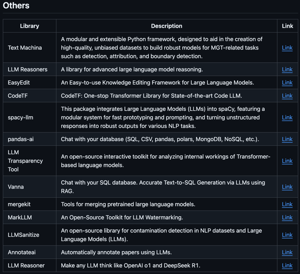The image size is (300, 274).
Task: Click the Link column header
Action: click(287, 26)
